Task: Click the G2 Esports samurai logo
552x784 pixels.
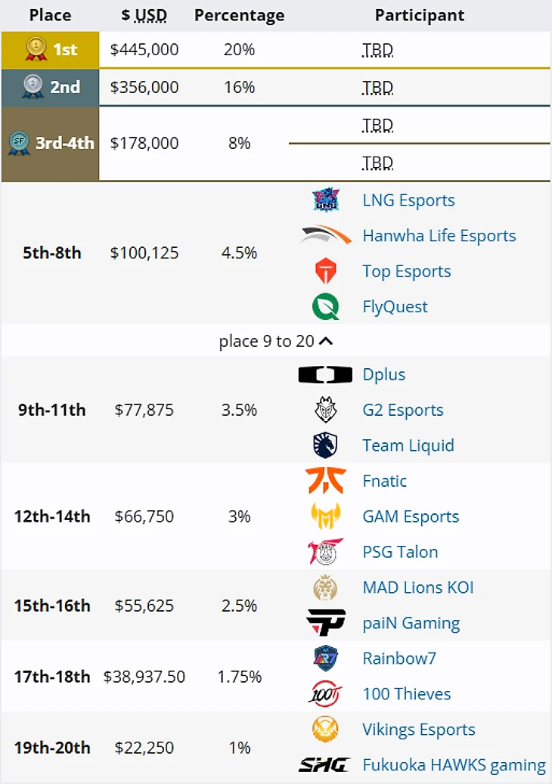Action: tap(326, 411)
